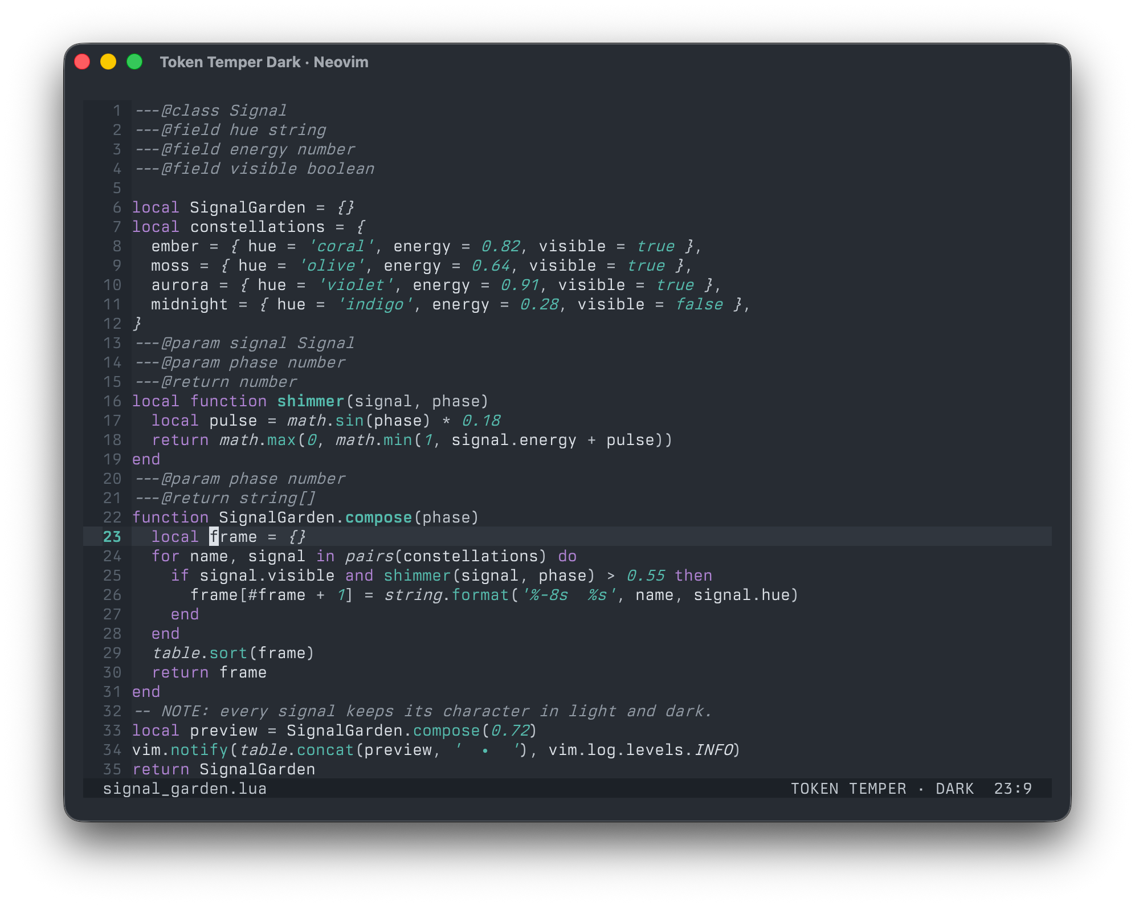Click the 'preview' variable on line 33
This screenshot has width=1135, height=906.
pyautogui.click(x=223, y=730)
